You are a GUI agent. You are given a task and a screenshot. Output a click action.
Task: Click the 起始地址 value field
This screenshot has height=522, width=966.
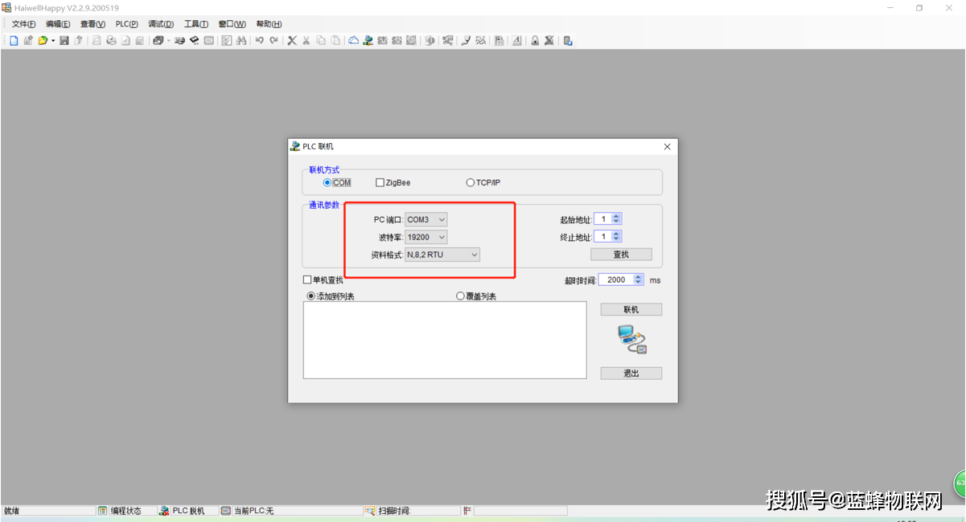[x=603, y=218]
